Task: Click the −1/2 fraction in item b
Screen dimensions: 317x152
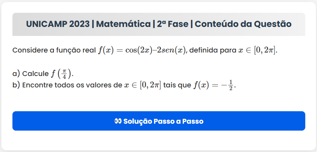Action: (x=229, y=85)
